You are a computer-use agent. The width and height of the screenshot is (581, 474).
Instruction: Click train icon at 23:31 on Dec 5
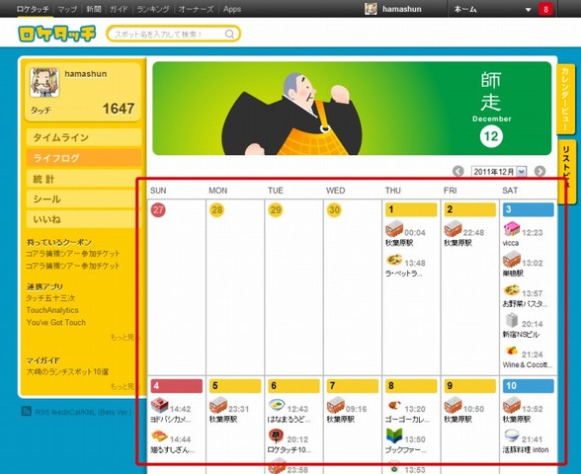click(x=218, y=405)
